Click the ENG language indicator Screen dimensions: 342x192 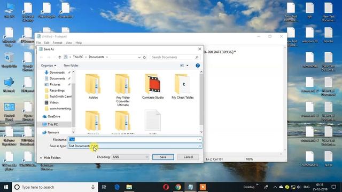(306, 187)
